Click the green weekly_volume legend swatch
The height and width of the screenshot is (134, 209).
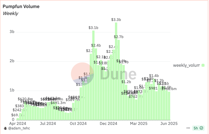tap(203, 65)
